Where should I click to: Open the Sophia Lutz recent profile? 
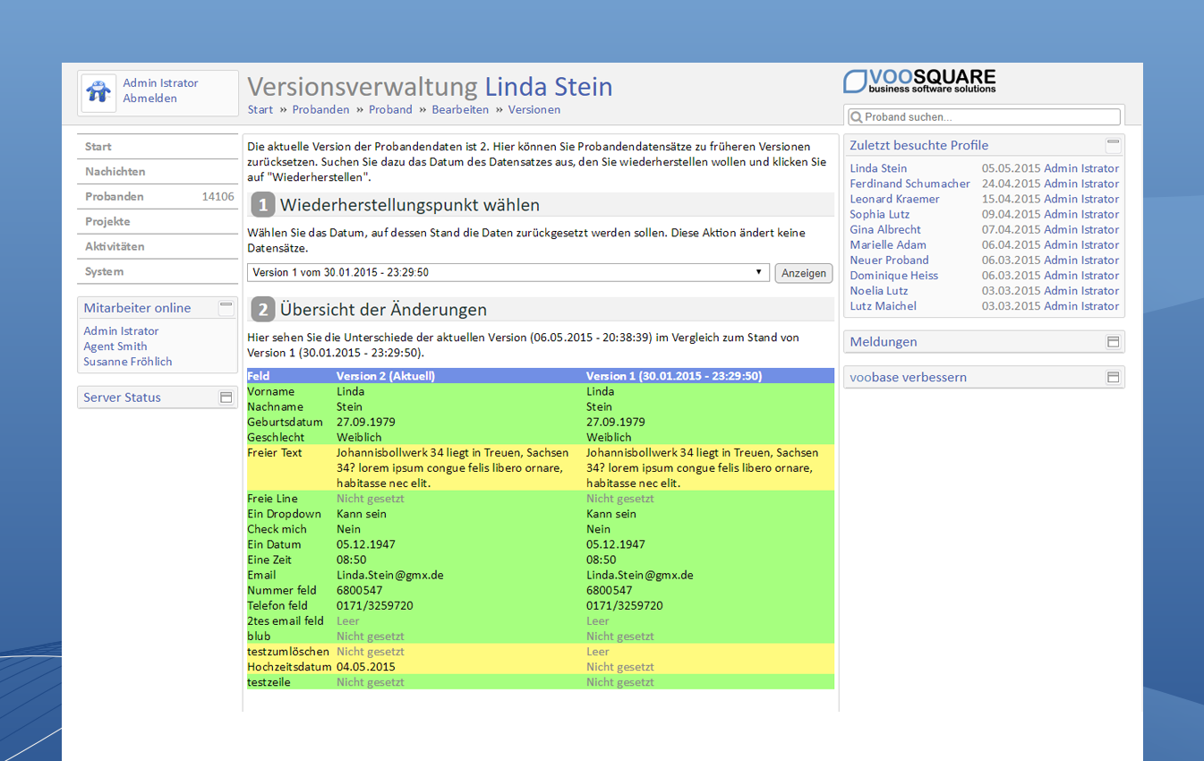point(880,214)
